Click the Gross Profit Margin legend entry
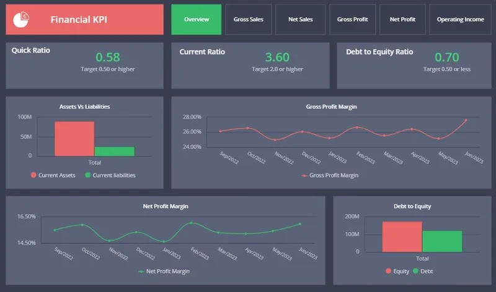496x292 pixels. [x=329, y=175]
